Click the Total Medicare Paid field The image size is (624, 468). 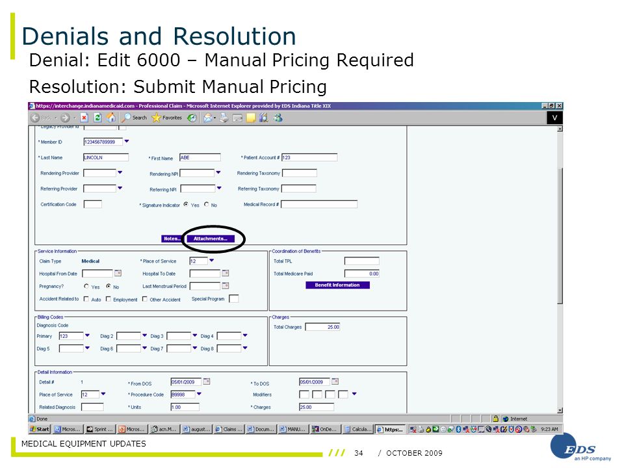[x=362, y=274]
